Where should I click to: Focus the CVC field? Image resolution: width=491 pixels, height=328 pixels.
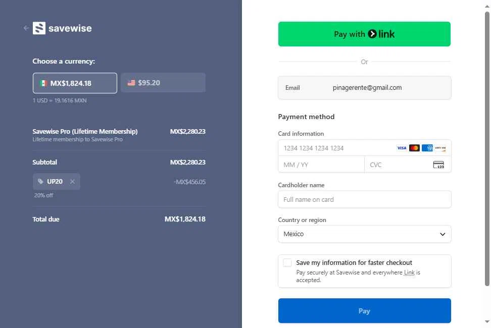click(408, 165)
